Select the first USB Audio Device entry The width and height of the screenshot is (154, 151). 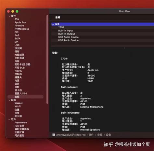tap(69, 37)
